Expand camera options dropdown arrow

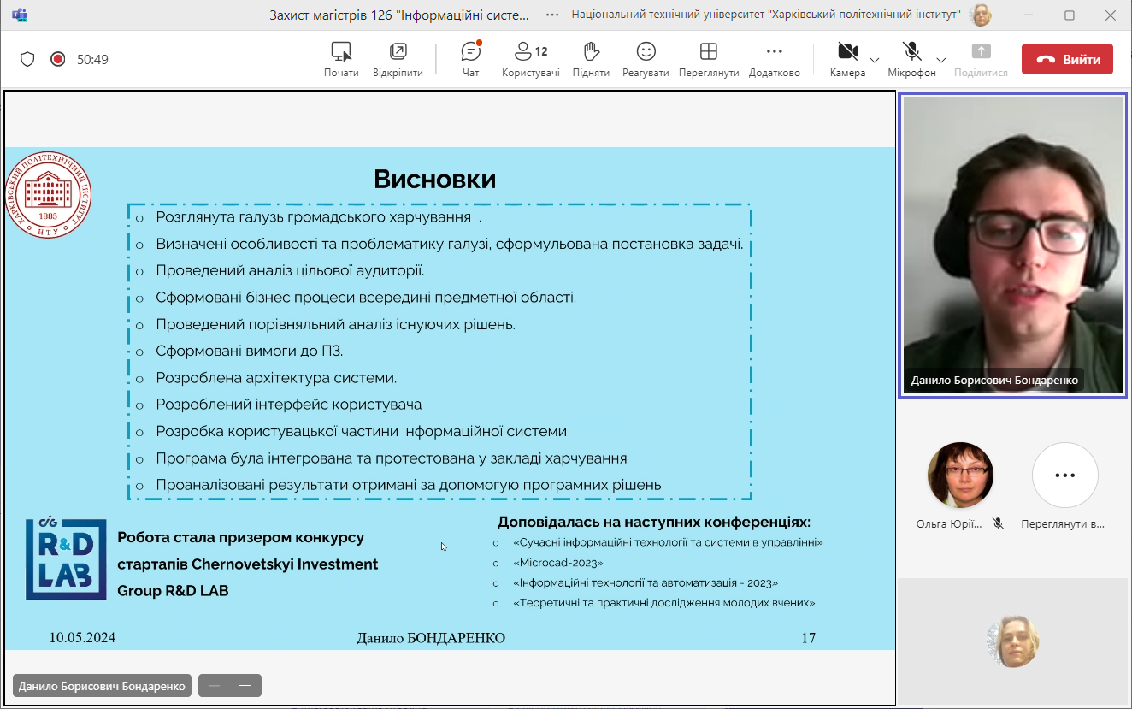coord(875,60)
